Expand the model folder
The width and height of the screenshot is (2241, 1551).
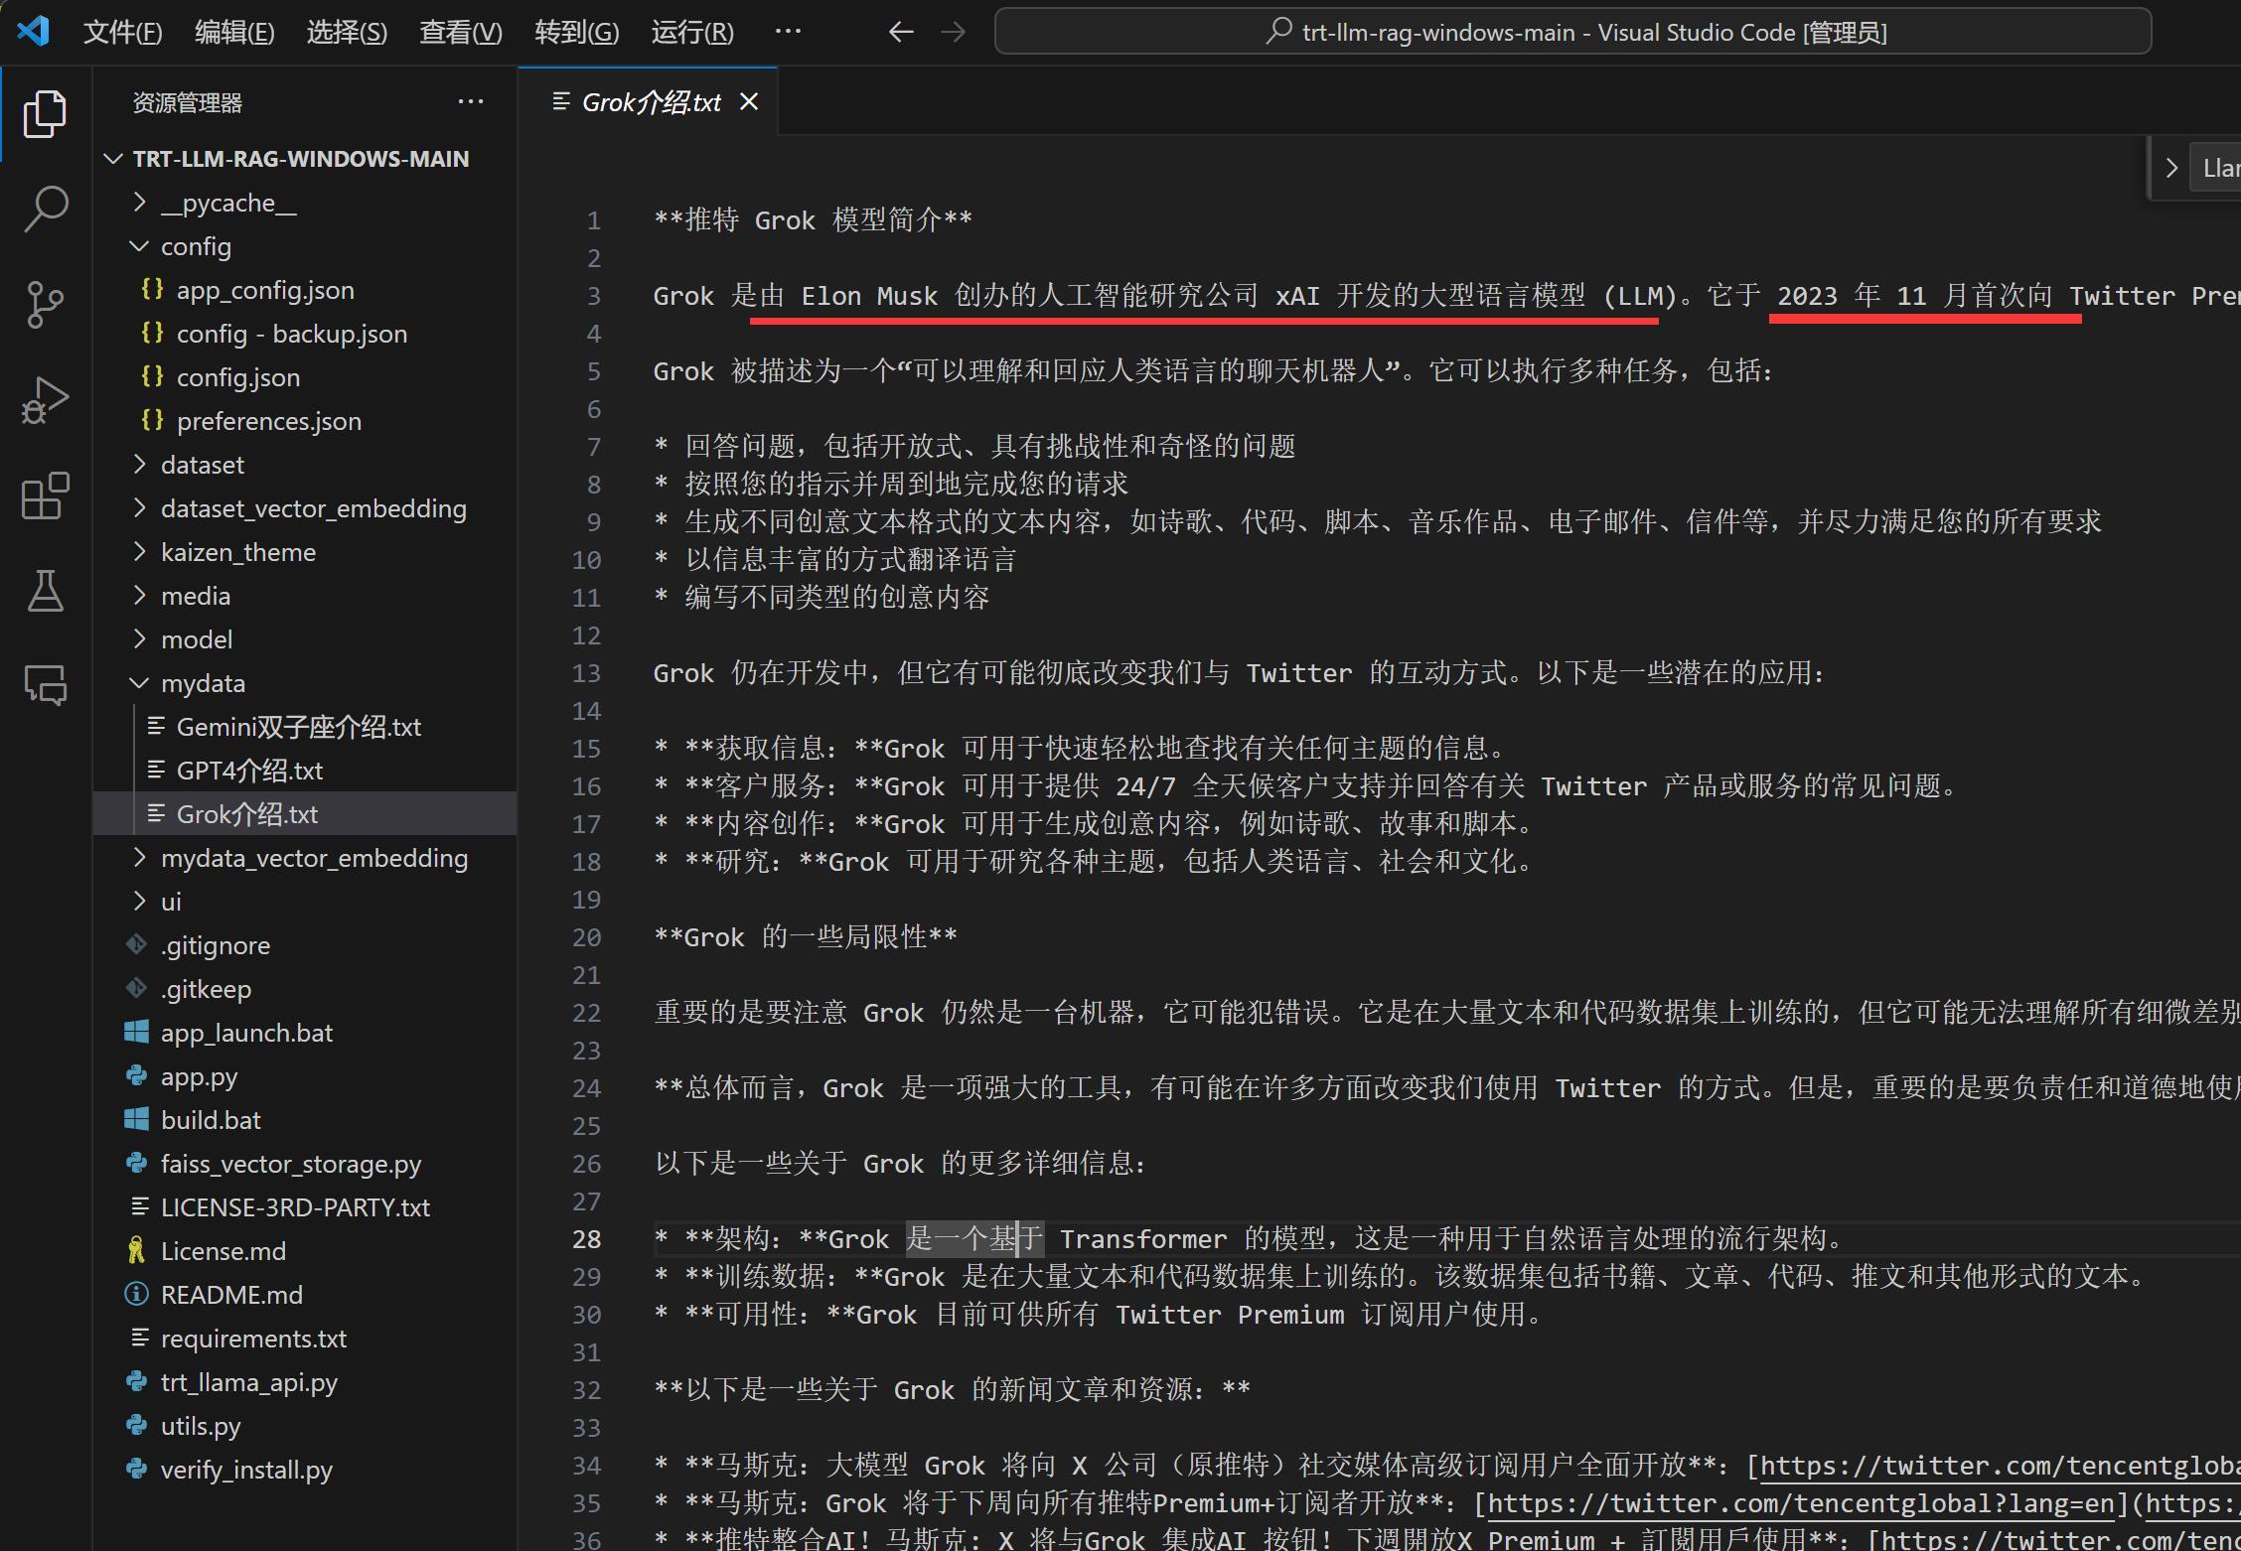click(304, 639)
